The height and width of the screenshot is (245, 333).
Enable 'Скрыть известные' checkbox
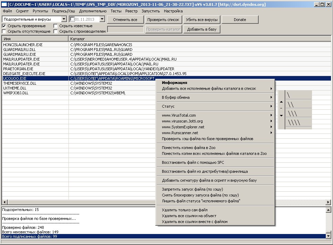point(56,26)
